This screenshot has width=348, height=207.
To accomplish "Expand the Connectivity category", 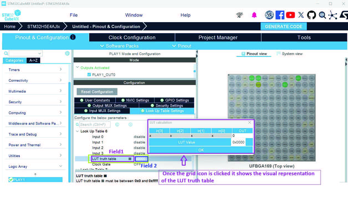I will [x=60, y=80].
